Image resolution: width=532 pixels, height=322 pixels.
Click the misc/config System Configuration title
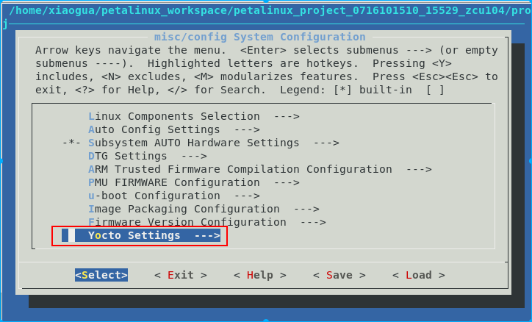(260, 37)
